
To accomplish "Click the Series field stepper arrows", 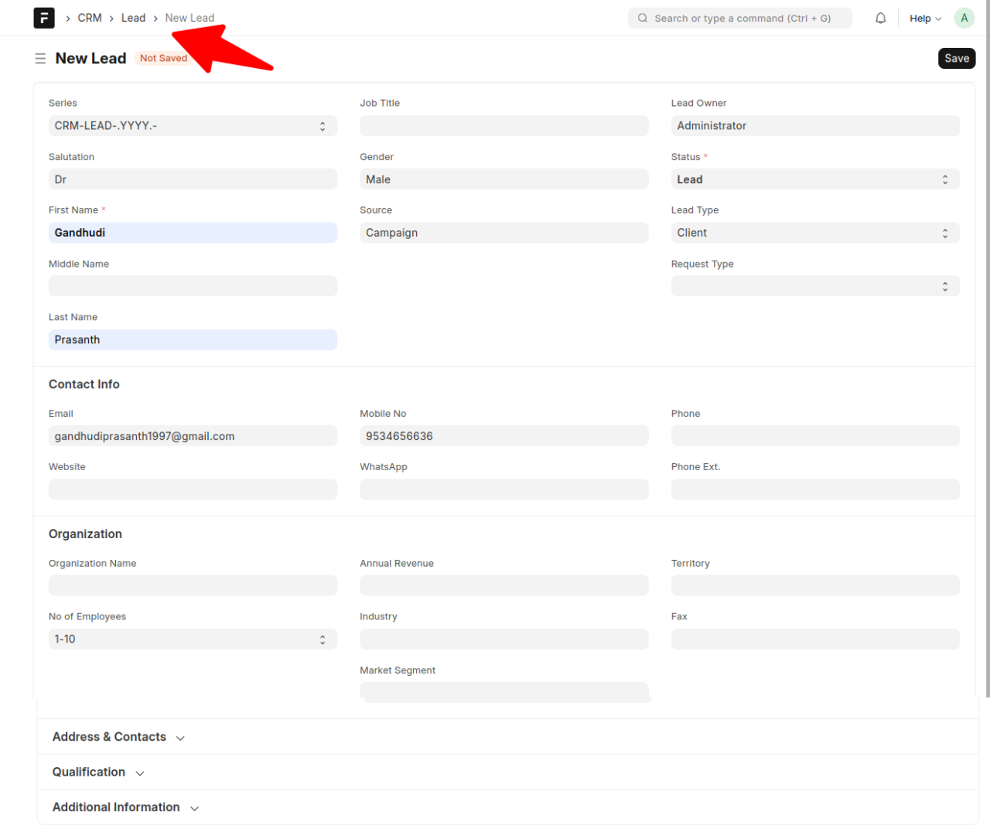I will (x=323, y=125).
